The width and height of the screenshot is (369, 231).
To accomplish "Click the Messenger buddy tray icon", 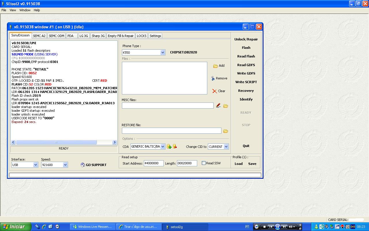I will click(x=316, y=227).
